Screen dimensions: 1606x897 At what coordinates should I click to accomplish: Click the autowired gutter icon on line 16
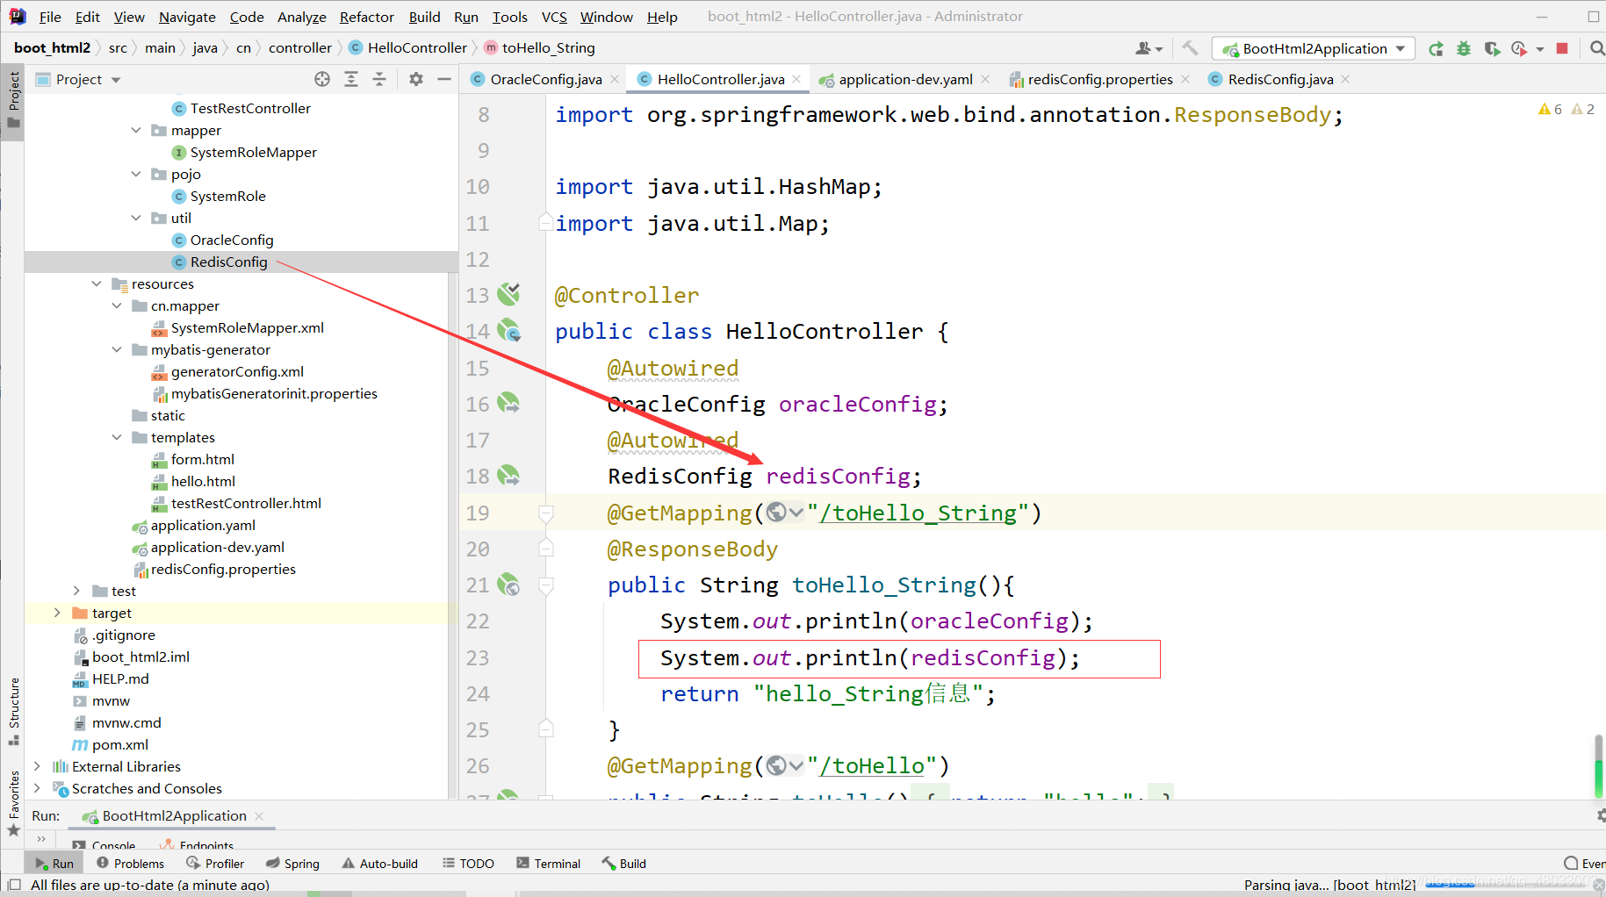point(508,403)
